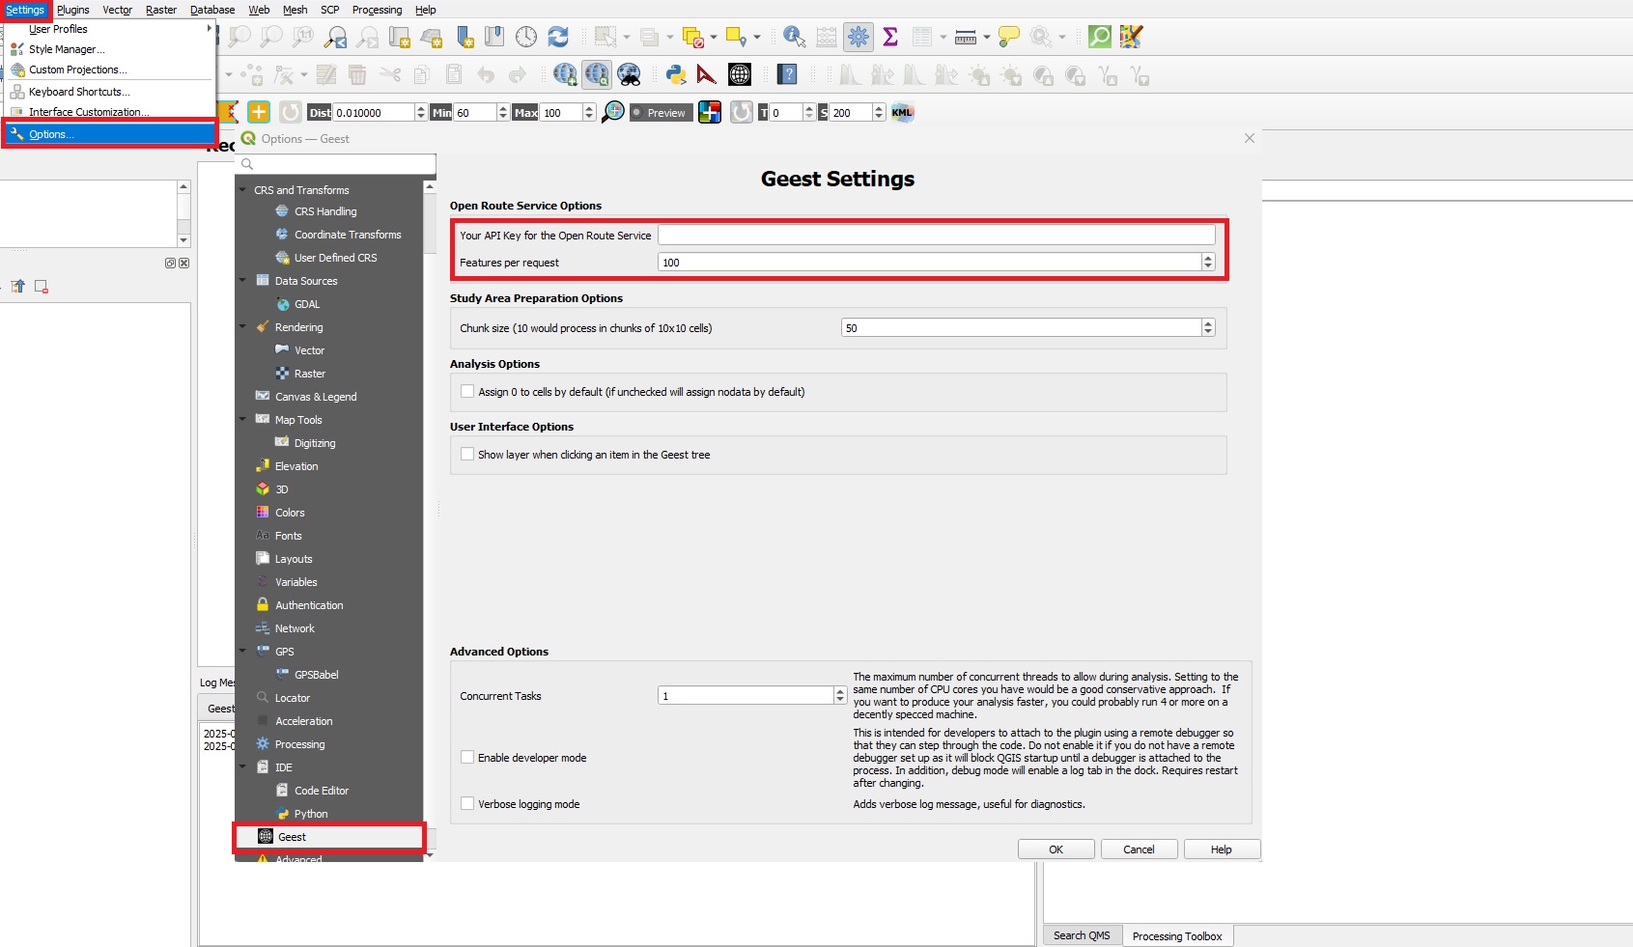Click the Open Route Service API key field

pyautogui.click(x=937, y=236)
